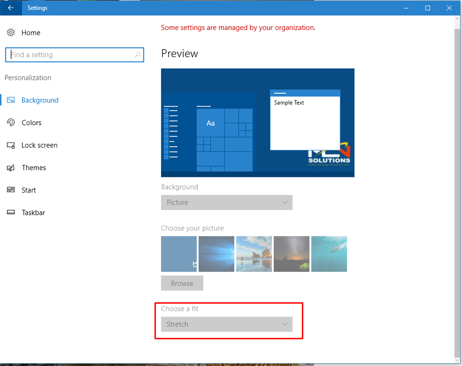Switch to Themes settings
Image resolution: width=462 pixels, height=366 pixels.
[33, 168]
